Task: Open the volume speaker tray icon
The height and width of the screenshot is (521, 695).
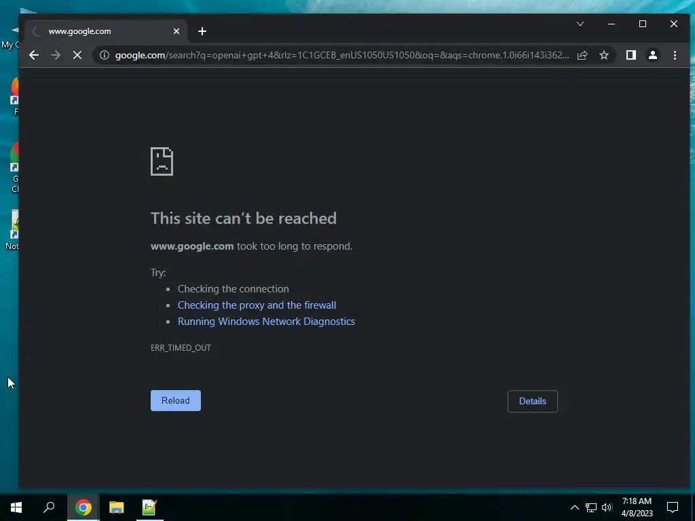Action: (606, 507)
